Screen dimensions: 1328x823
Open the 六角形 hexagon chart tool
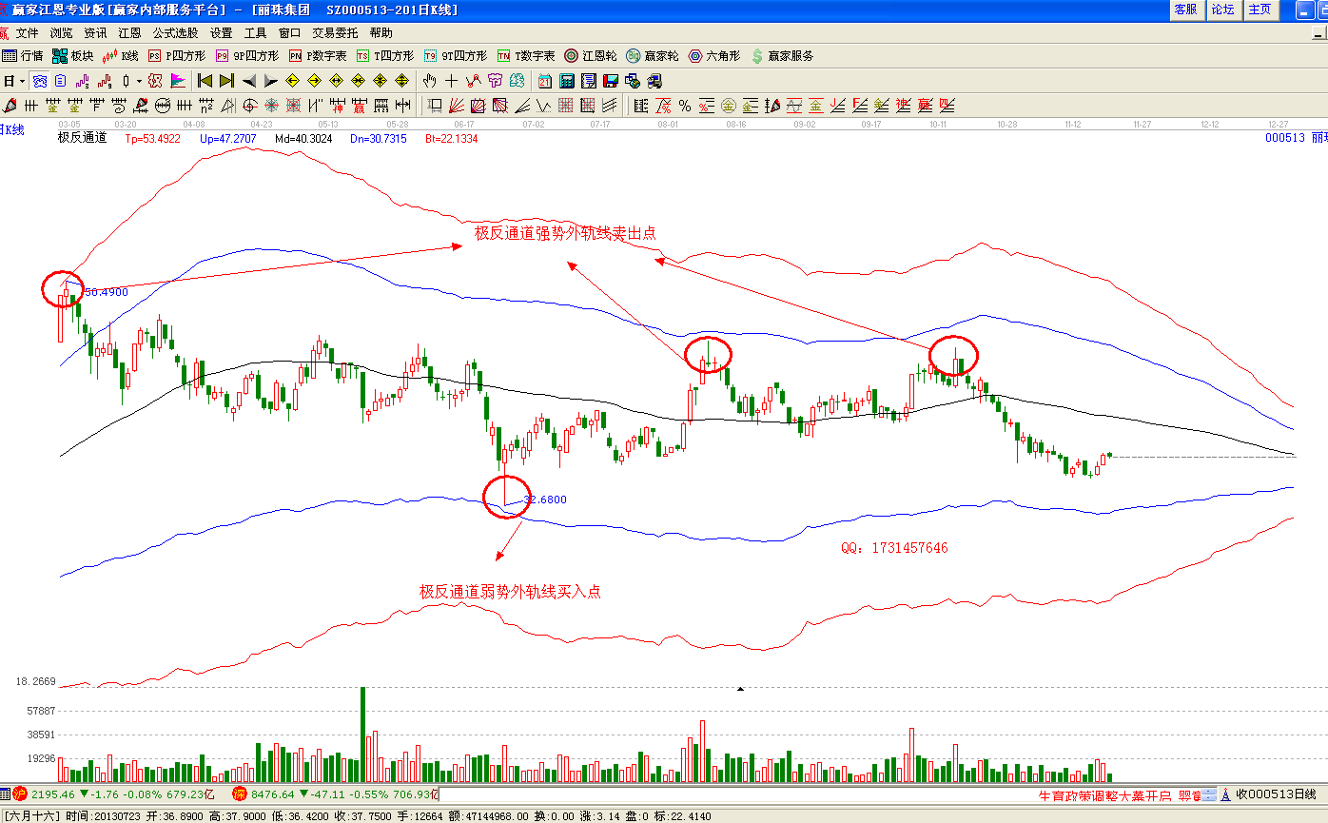(713, 56)
